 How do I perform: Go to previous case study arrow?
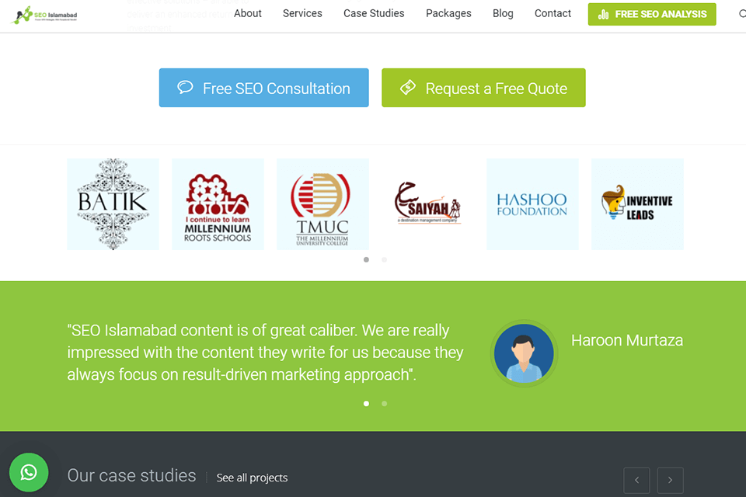[x=636, y=480]
